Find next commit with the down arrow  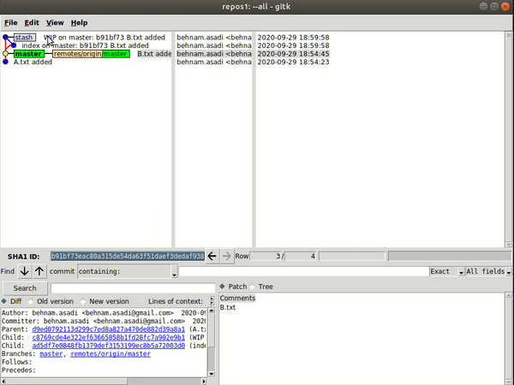click(25, 271)
